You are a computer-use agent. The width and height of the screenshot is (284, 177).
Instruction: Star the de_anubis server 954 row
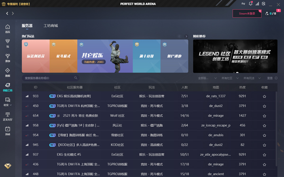(264, 135)
